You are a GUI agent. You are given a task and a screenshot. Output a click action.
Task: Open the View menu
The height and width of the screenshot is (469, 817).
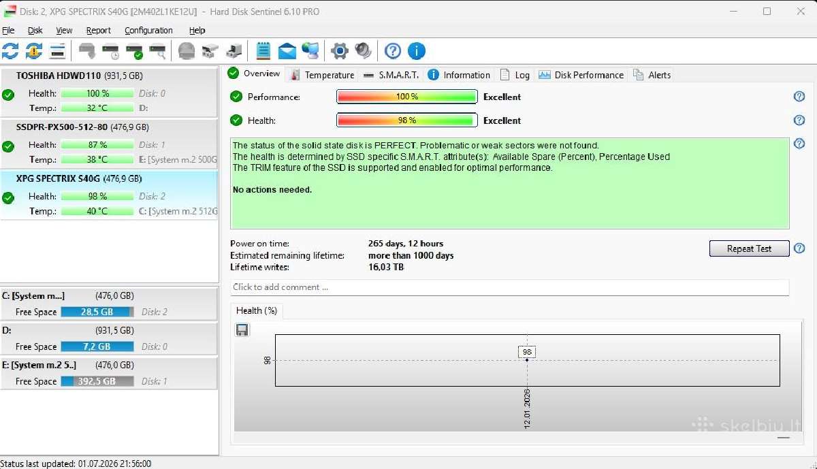64,30
